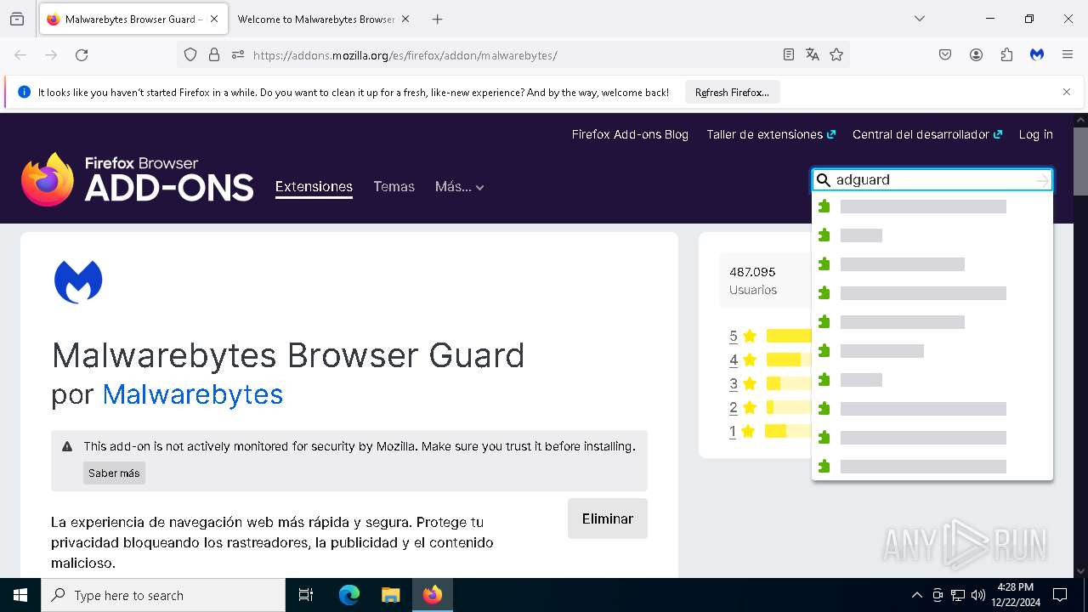Select the last search suggestion row
Viewport: 1088px width, 612px height.
click(x=932, y=467)
